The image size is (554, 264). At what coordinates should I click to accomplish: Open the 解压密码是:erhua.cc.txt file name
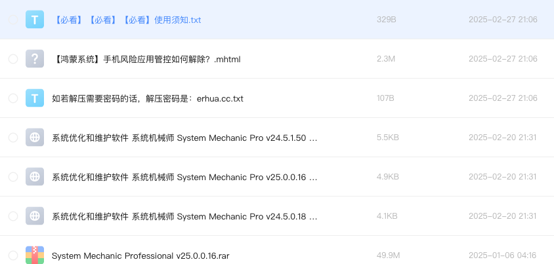coord(148,99)
